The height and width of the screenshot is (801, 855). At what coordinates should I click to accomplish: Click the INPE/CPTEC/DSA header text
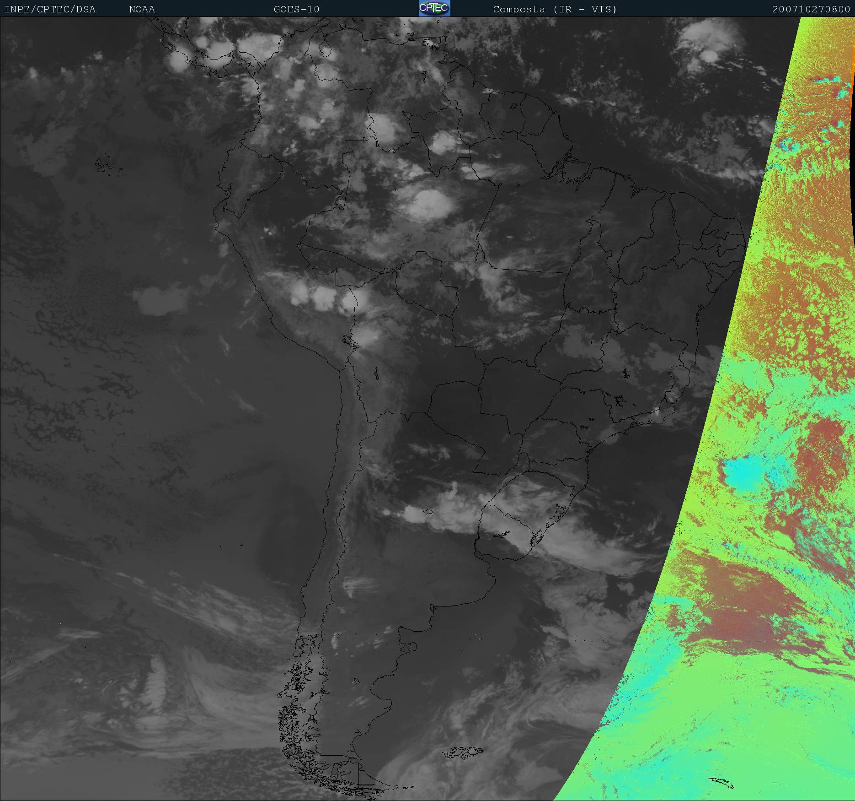pyautogui.click(x=50, y=9)
